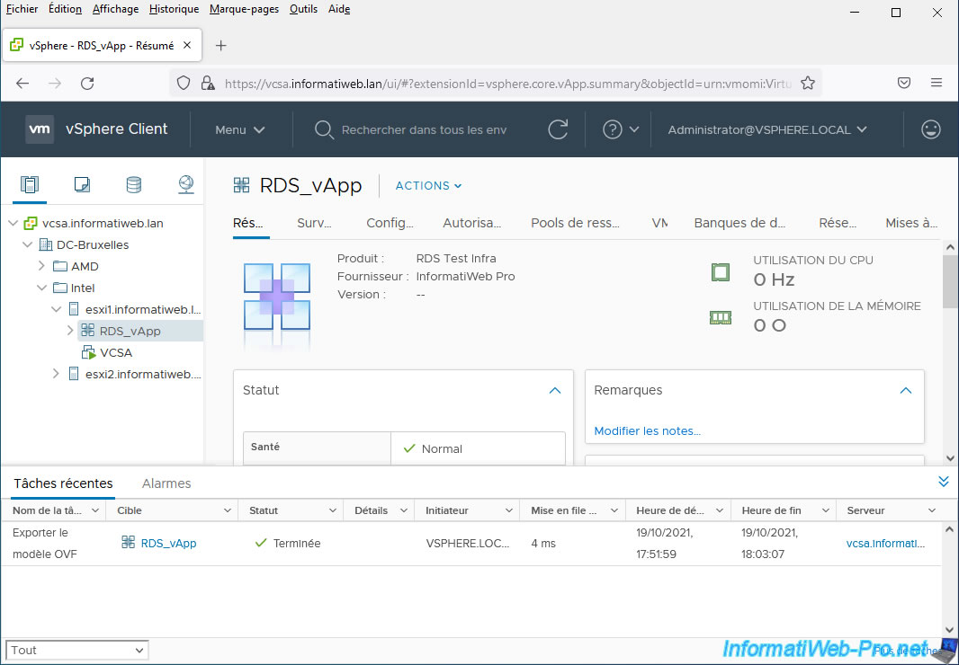This screenshot has height=665, width=959.
Task: Bookmark this page with the star
Action: point(808,83)
